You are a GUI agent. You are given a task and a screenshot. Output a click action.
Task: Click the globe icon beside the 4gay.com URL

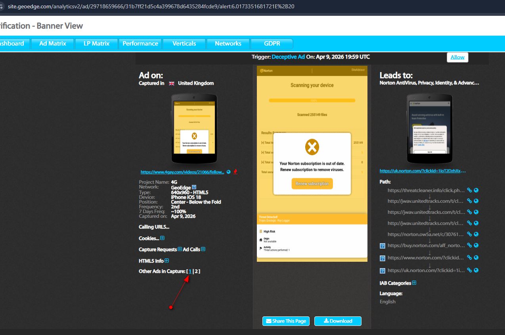click(229, 172)
